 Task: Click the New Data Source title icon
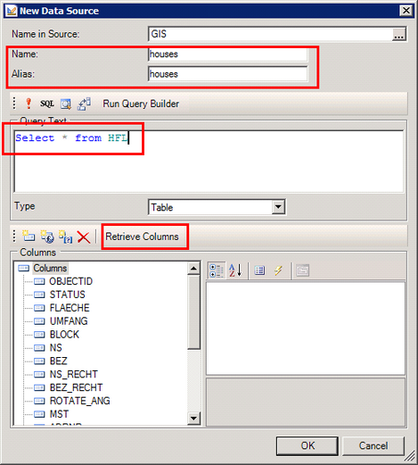pos(12,11)
